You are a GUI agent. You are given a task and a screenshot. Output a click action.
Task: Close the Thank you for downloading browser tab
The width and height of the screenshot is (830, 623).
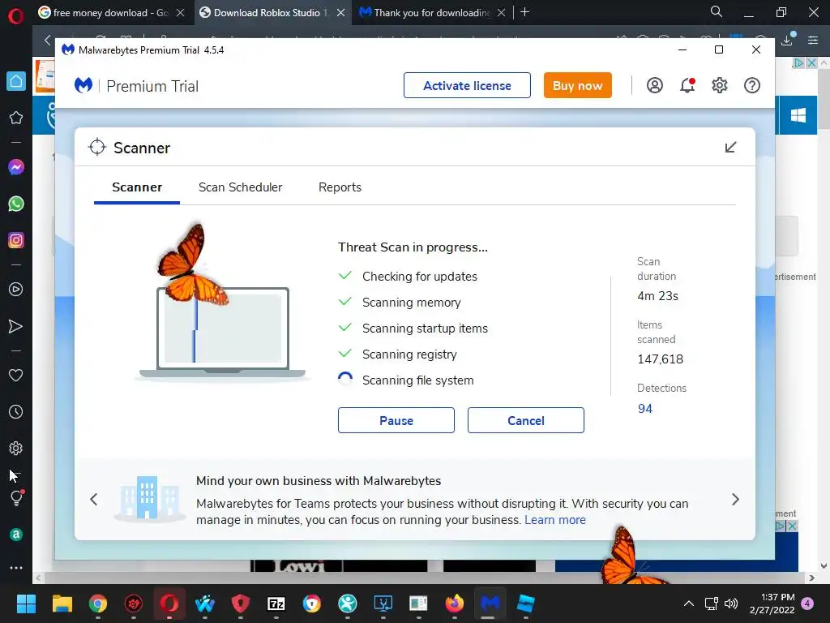(x=501, y=13)
